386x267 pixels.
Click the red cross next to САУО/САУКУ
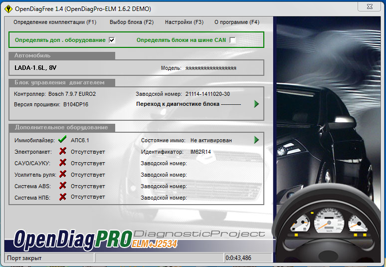pyautogui.click(x=63, y=163)
